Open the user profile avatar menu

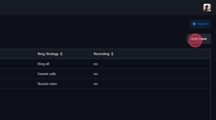[x=207, y=7]
